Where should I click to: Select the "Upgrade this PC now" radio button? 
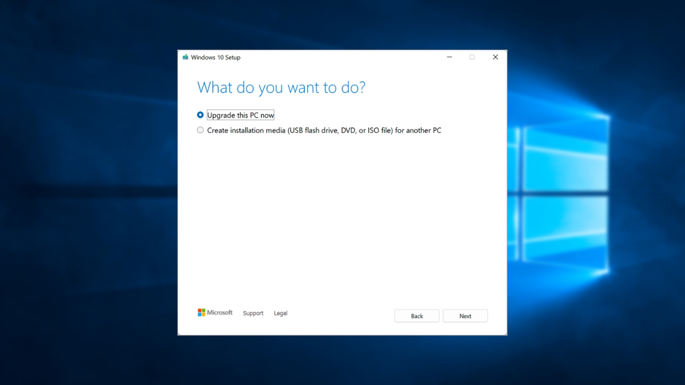tap(200, 115)
